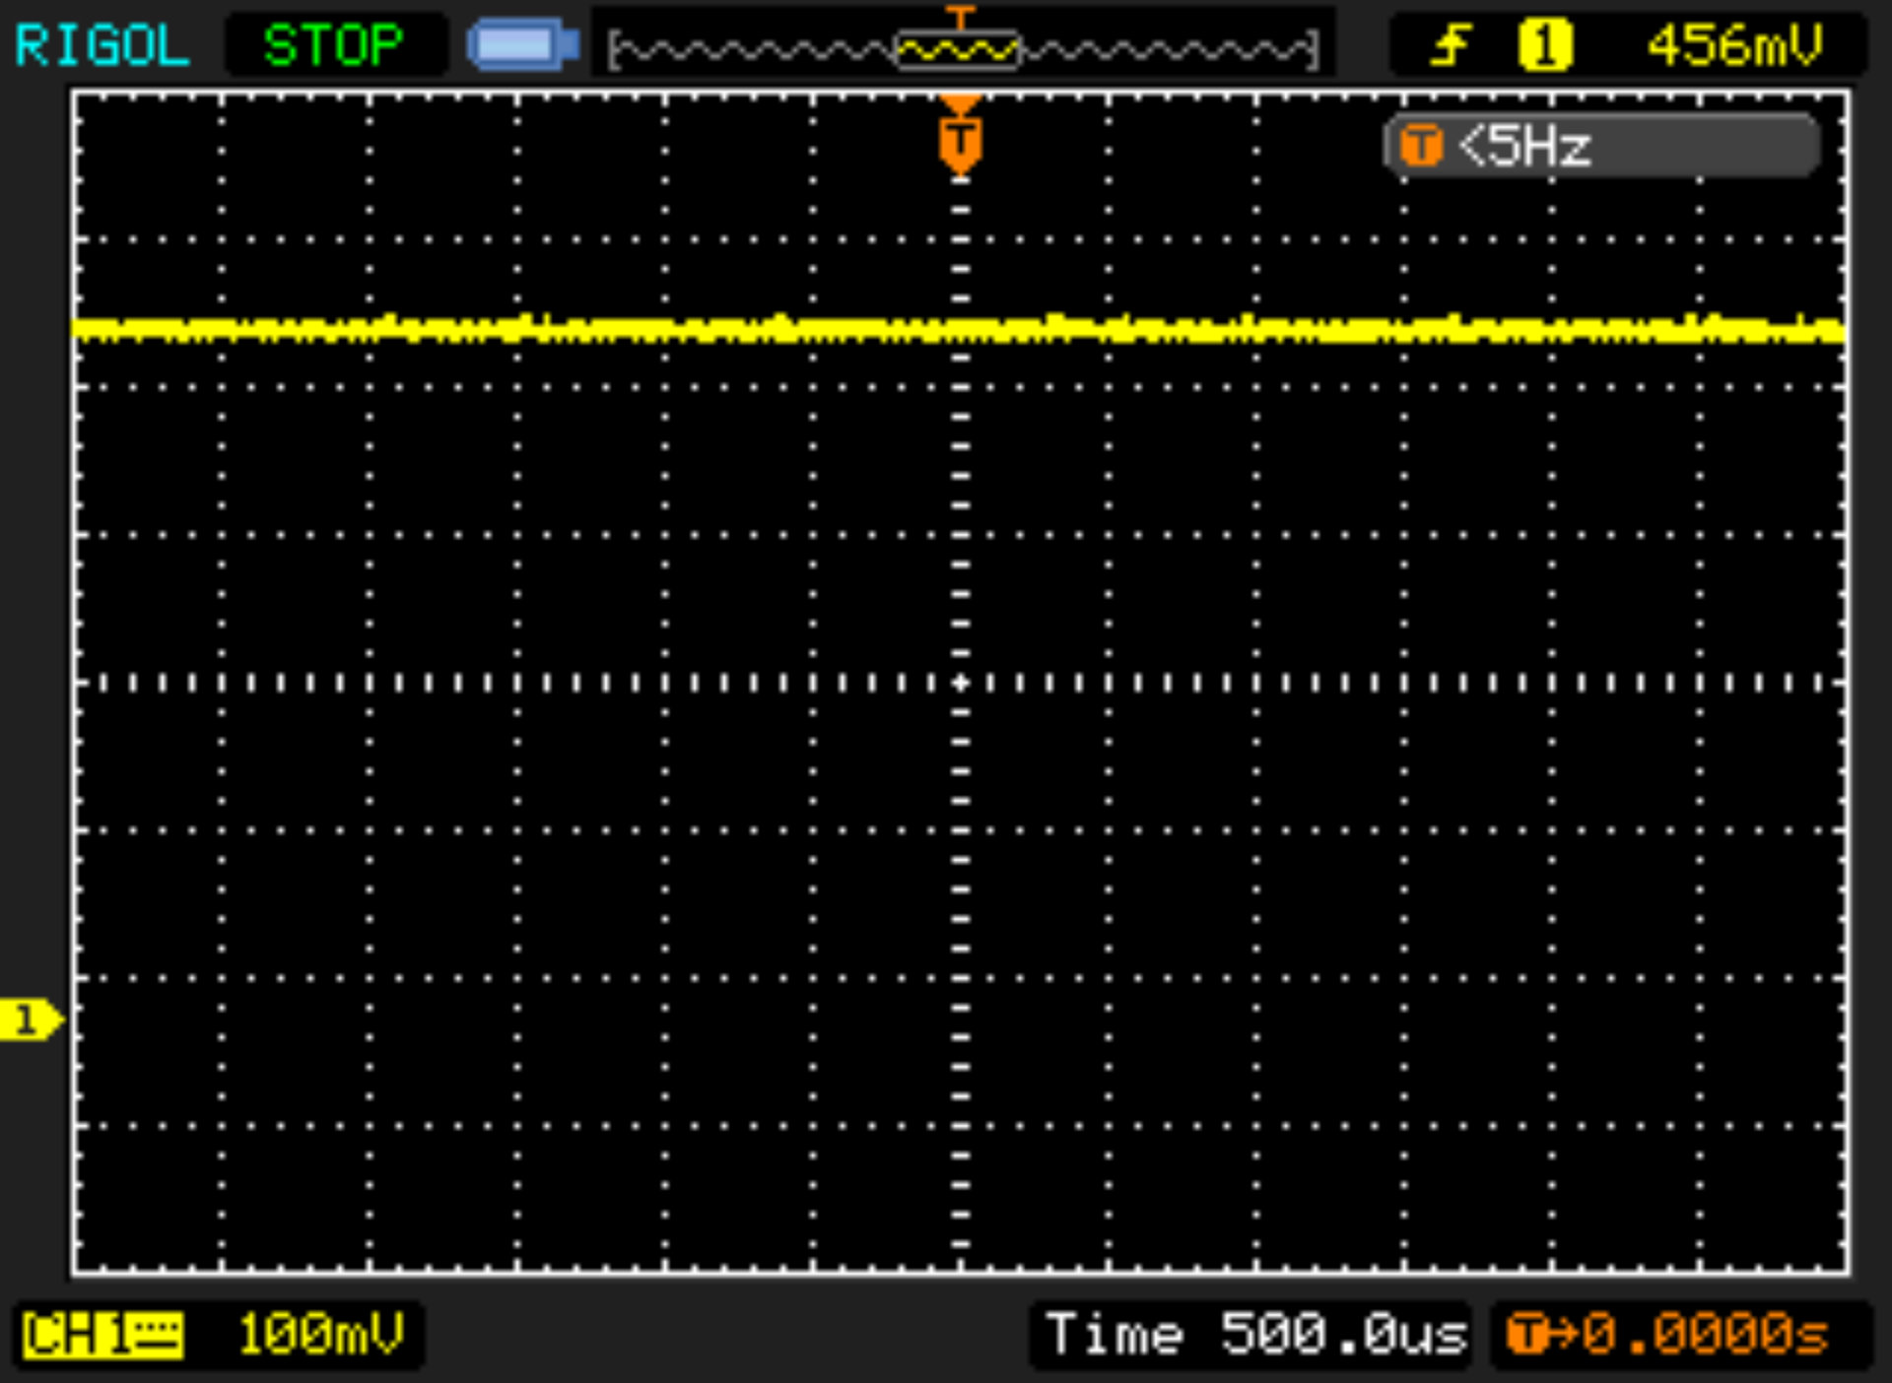Click the DC coupling symbol next to CH1
This screenshot has height=1383, width=1892.
(x=157, y=1336)
